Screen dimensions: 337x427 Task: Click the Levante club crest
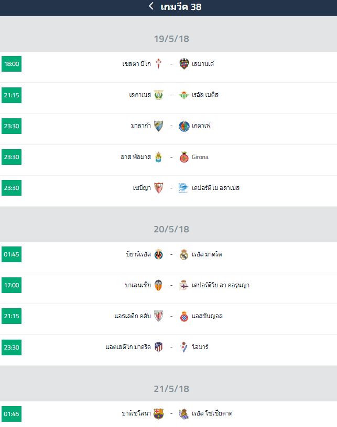(184, 64)
